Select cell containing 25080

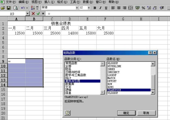[105, 33]
